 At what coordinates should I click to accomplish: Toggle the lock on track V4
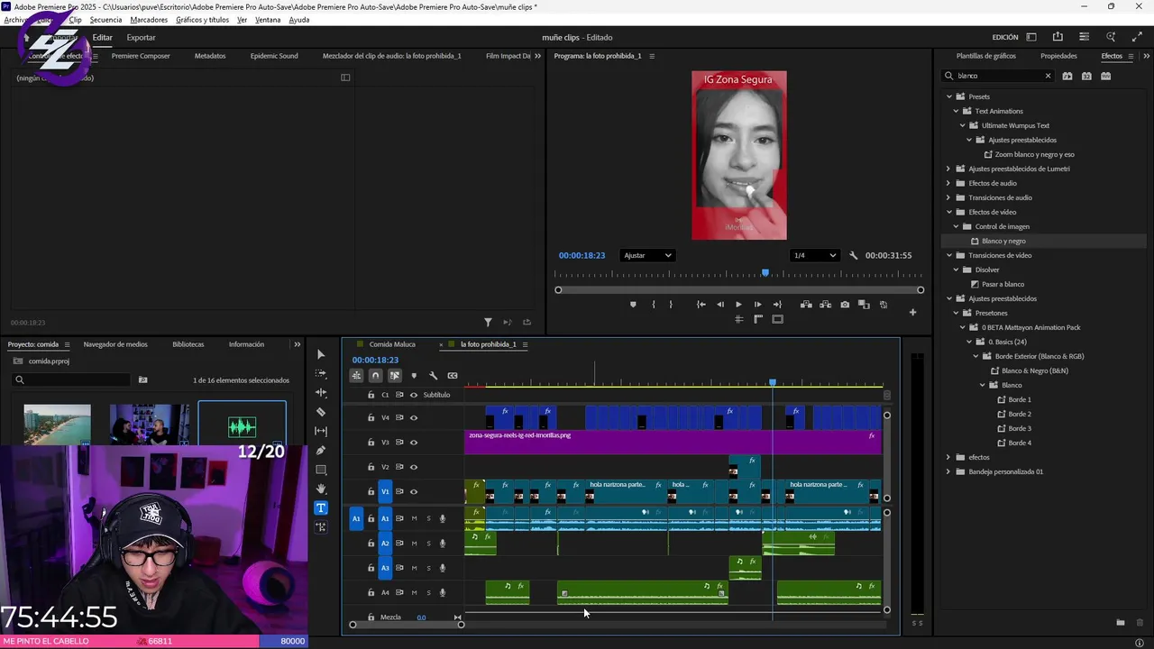[x=371, y=418]
